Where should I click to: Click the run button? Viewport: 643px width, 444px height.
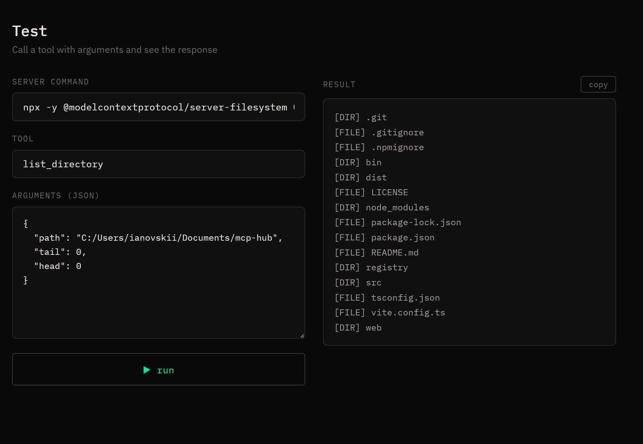[x=159, y=369]
